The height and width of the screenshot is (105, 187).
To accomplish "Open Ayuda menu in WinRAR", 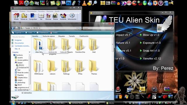I will pos(57,11).
